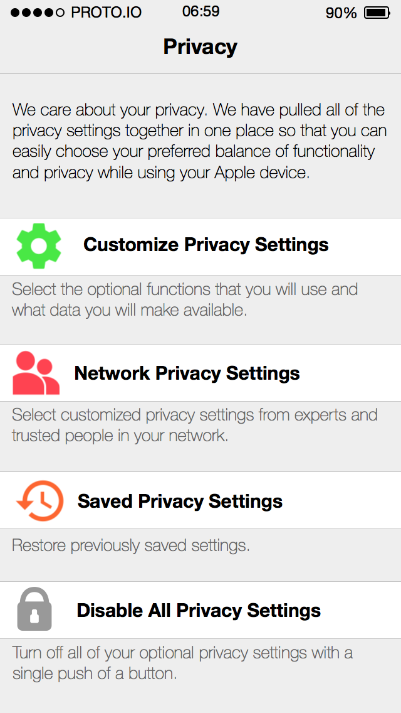Viewport: 401px width, 713px height.
Task: Tap the Privacy title header
Action: pyautogui.click(x=200, y=46)
